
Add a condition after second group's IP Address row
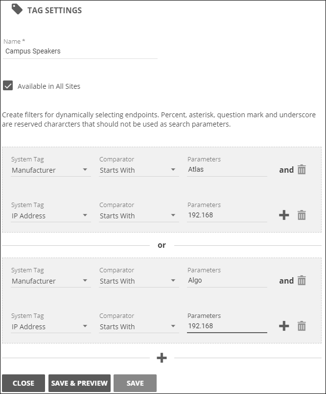pyautogui.click(x=284, y=326)
